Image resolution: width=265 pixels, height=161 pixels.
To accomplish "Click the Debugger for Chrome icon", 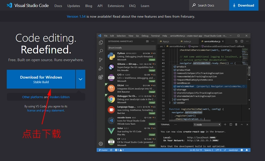I will 111,99.
